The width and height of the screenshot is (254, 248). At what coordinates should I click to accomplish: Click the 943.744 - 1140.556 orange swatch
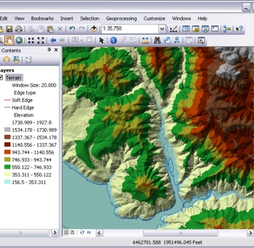point(7,152)
